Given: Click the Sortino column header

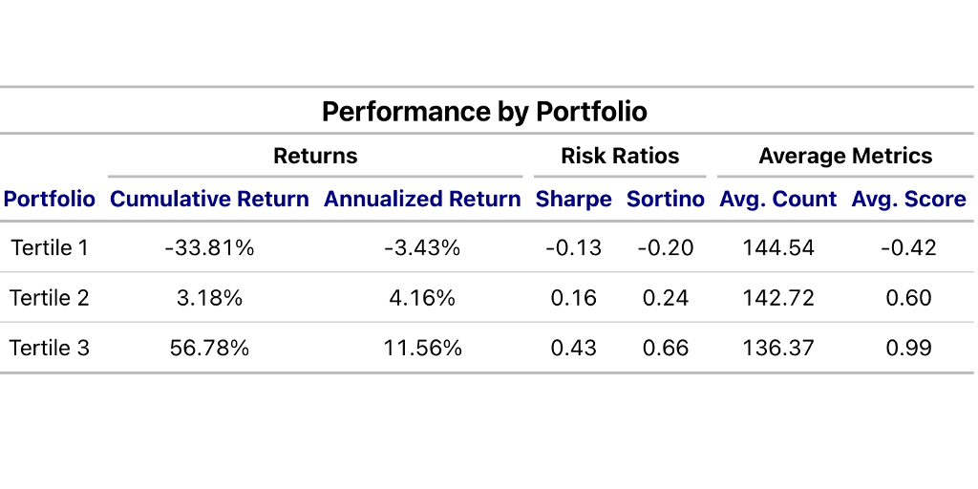Looking at the screenshot, I should pyautogui.click(x=665, y=200).
